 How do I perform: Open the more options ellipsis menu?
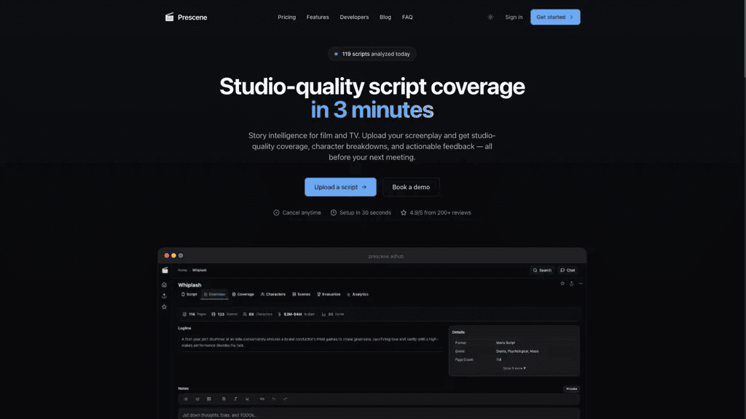point(581,284)
